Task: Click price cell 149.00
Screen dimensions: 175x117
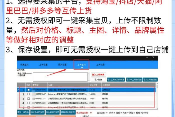Action: (92, 94)
